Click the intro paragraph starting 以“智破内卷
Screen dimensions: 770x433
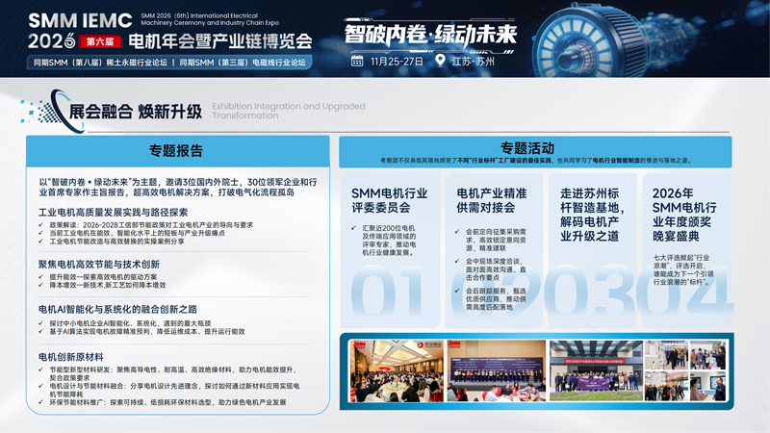178,187
